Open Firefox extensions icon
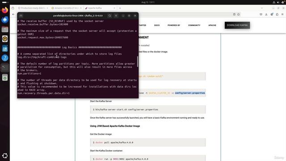The width and height of the screenshot is (286, 161). (277, 14)
